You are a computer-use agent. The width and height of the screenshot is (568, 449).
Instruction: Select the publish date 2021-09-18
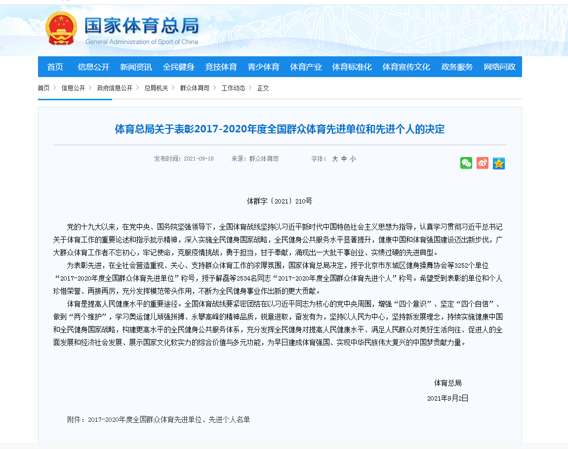[199, 159]
